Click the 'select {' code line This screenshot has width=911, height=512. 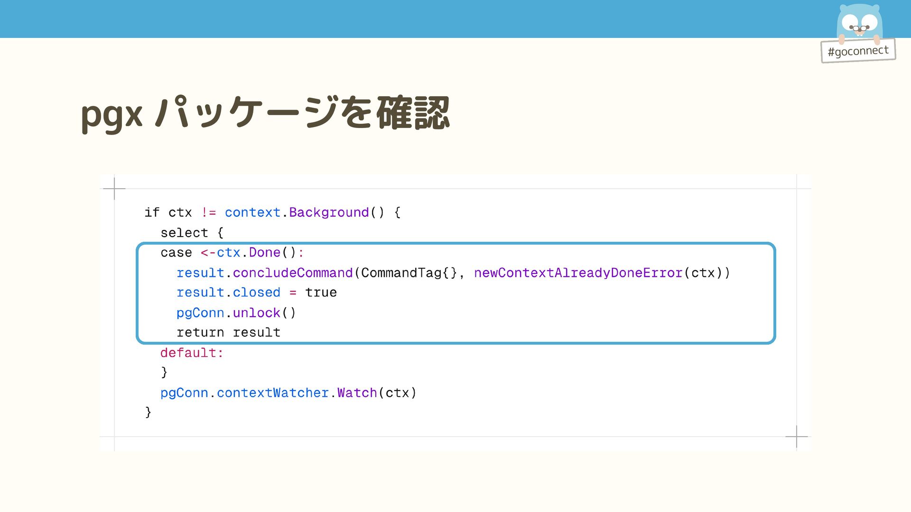[x=192, y=233]
